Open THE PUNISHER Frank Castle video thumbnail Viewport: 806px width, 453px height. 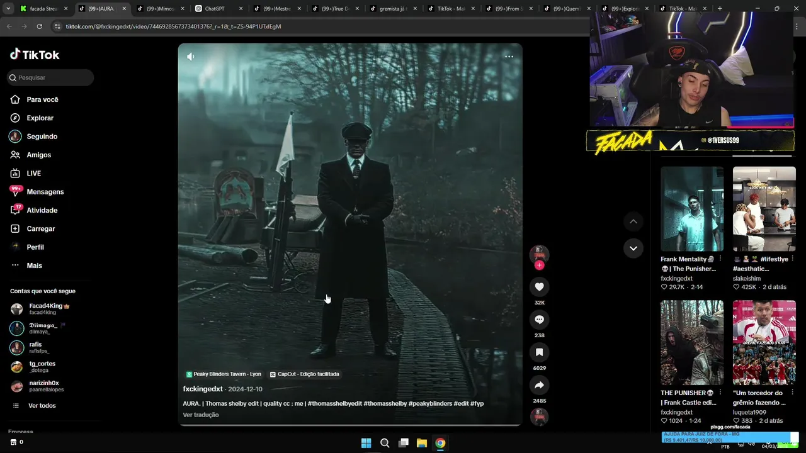coord(692,342)
